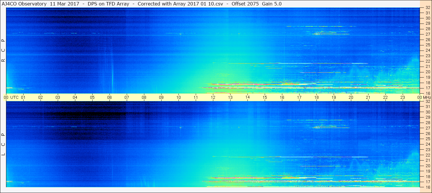Click the 17 hour mark on time axis
432x193 pixels.
(299, 97)
